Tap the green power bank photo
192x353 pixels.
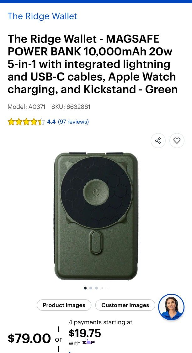pyautogui.click(x=96, y=216)
